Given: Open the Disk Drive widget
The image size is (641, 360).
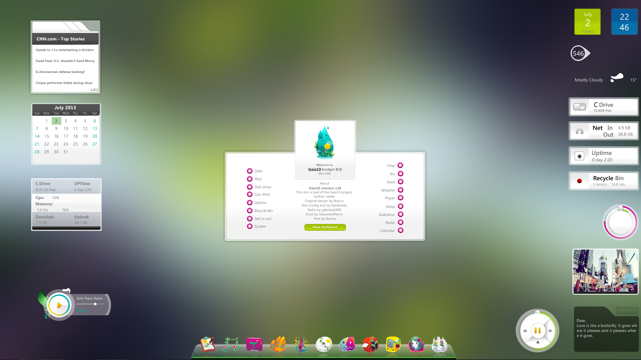Looking at the screenshot, I should coord(249,186).
